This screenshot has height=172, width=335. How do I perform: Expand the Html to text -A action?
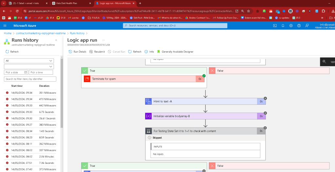205,102
